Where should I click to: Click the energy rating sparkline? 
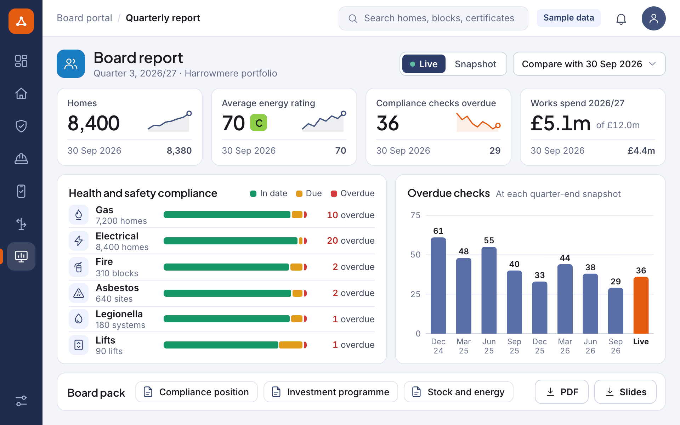coord(324,121)
